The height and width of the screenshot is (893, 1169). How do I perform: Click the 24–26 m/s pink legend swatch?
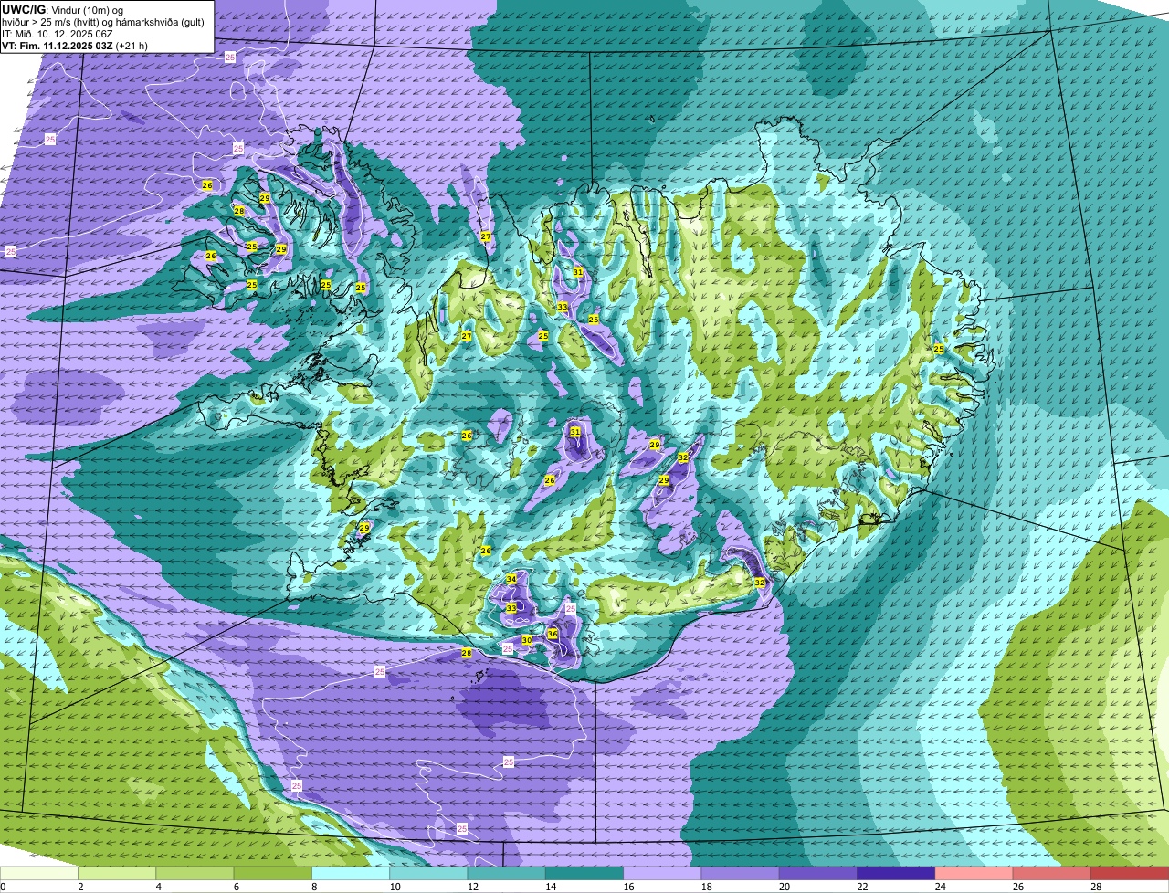[974, 873]
